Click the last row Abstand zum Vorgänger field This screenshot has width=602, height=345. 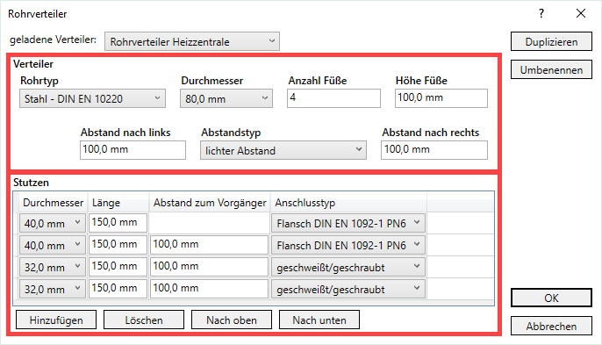[x=209, y=289]
